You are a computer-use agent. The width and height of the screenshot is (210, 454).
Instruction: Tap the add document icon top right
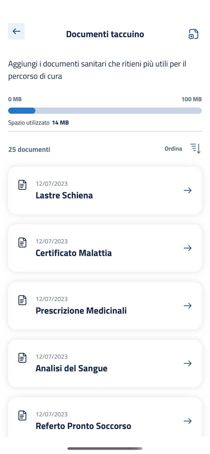(x=193, y=34)
